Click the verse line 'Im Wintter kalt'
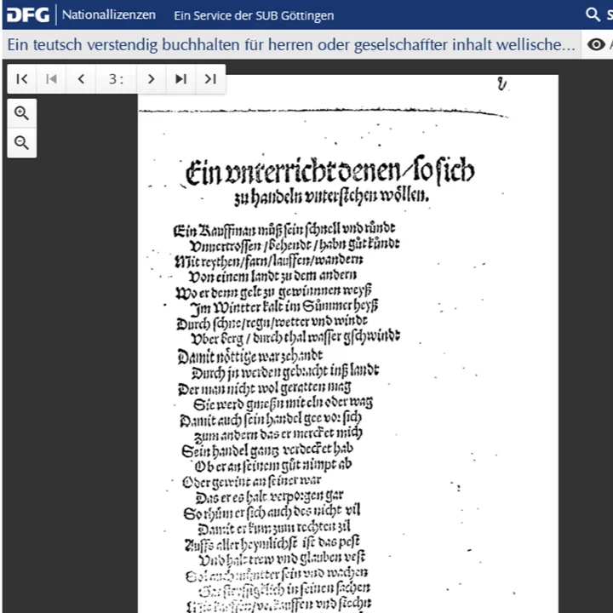Screen dimensions: 613x613 [x=283, y=306]
